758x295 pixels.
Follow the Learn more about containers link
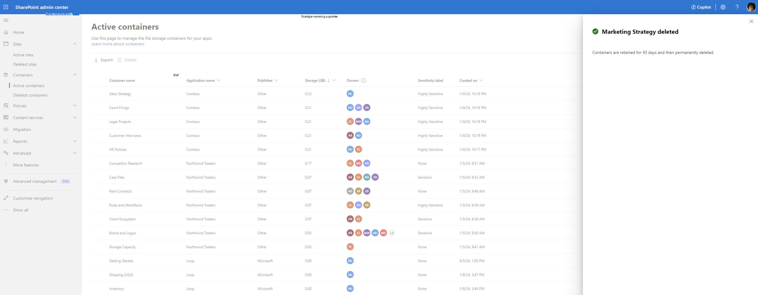click(118, 44)
